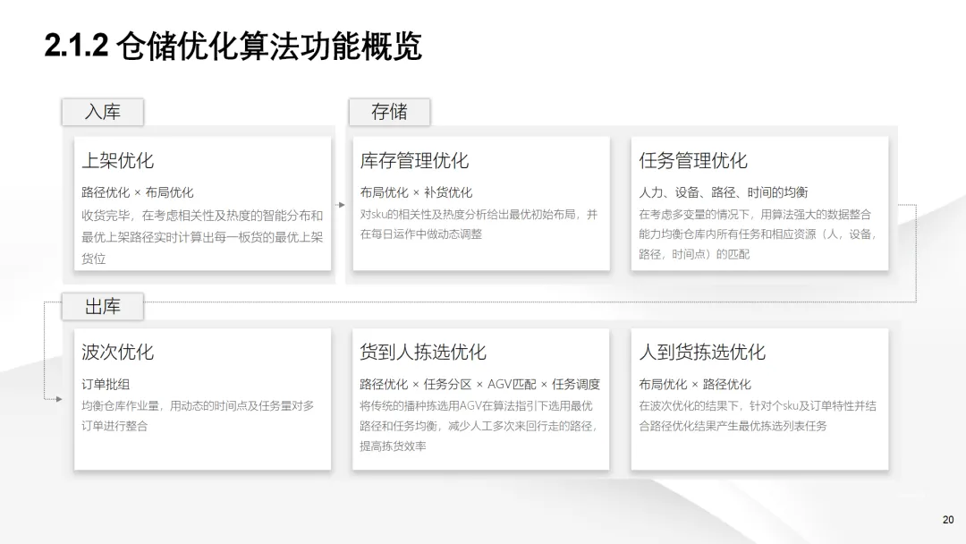966x544 pixels.
Task: Click description starting 在波次优化的结果下
Action: [758, 416]
